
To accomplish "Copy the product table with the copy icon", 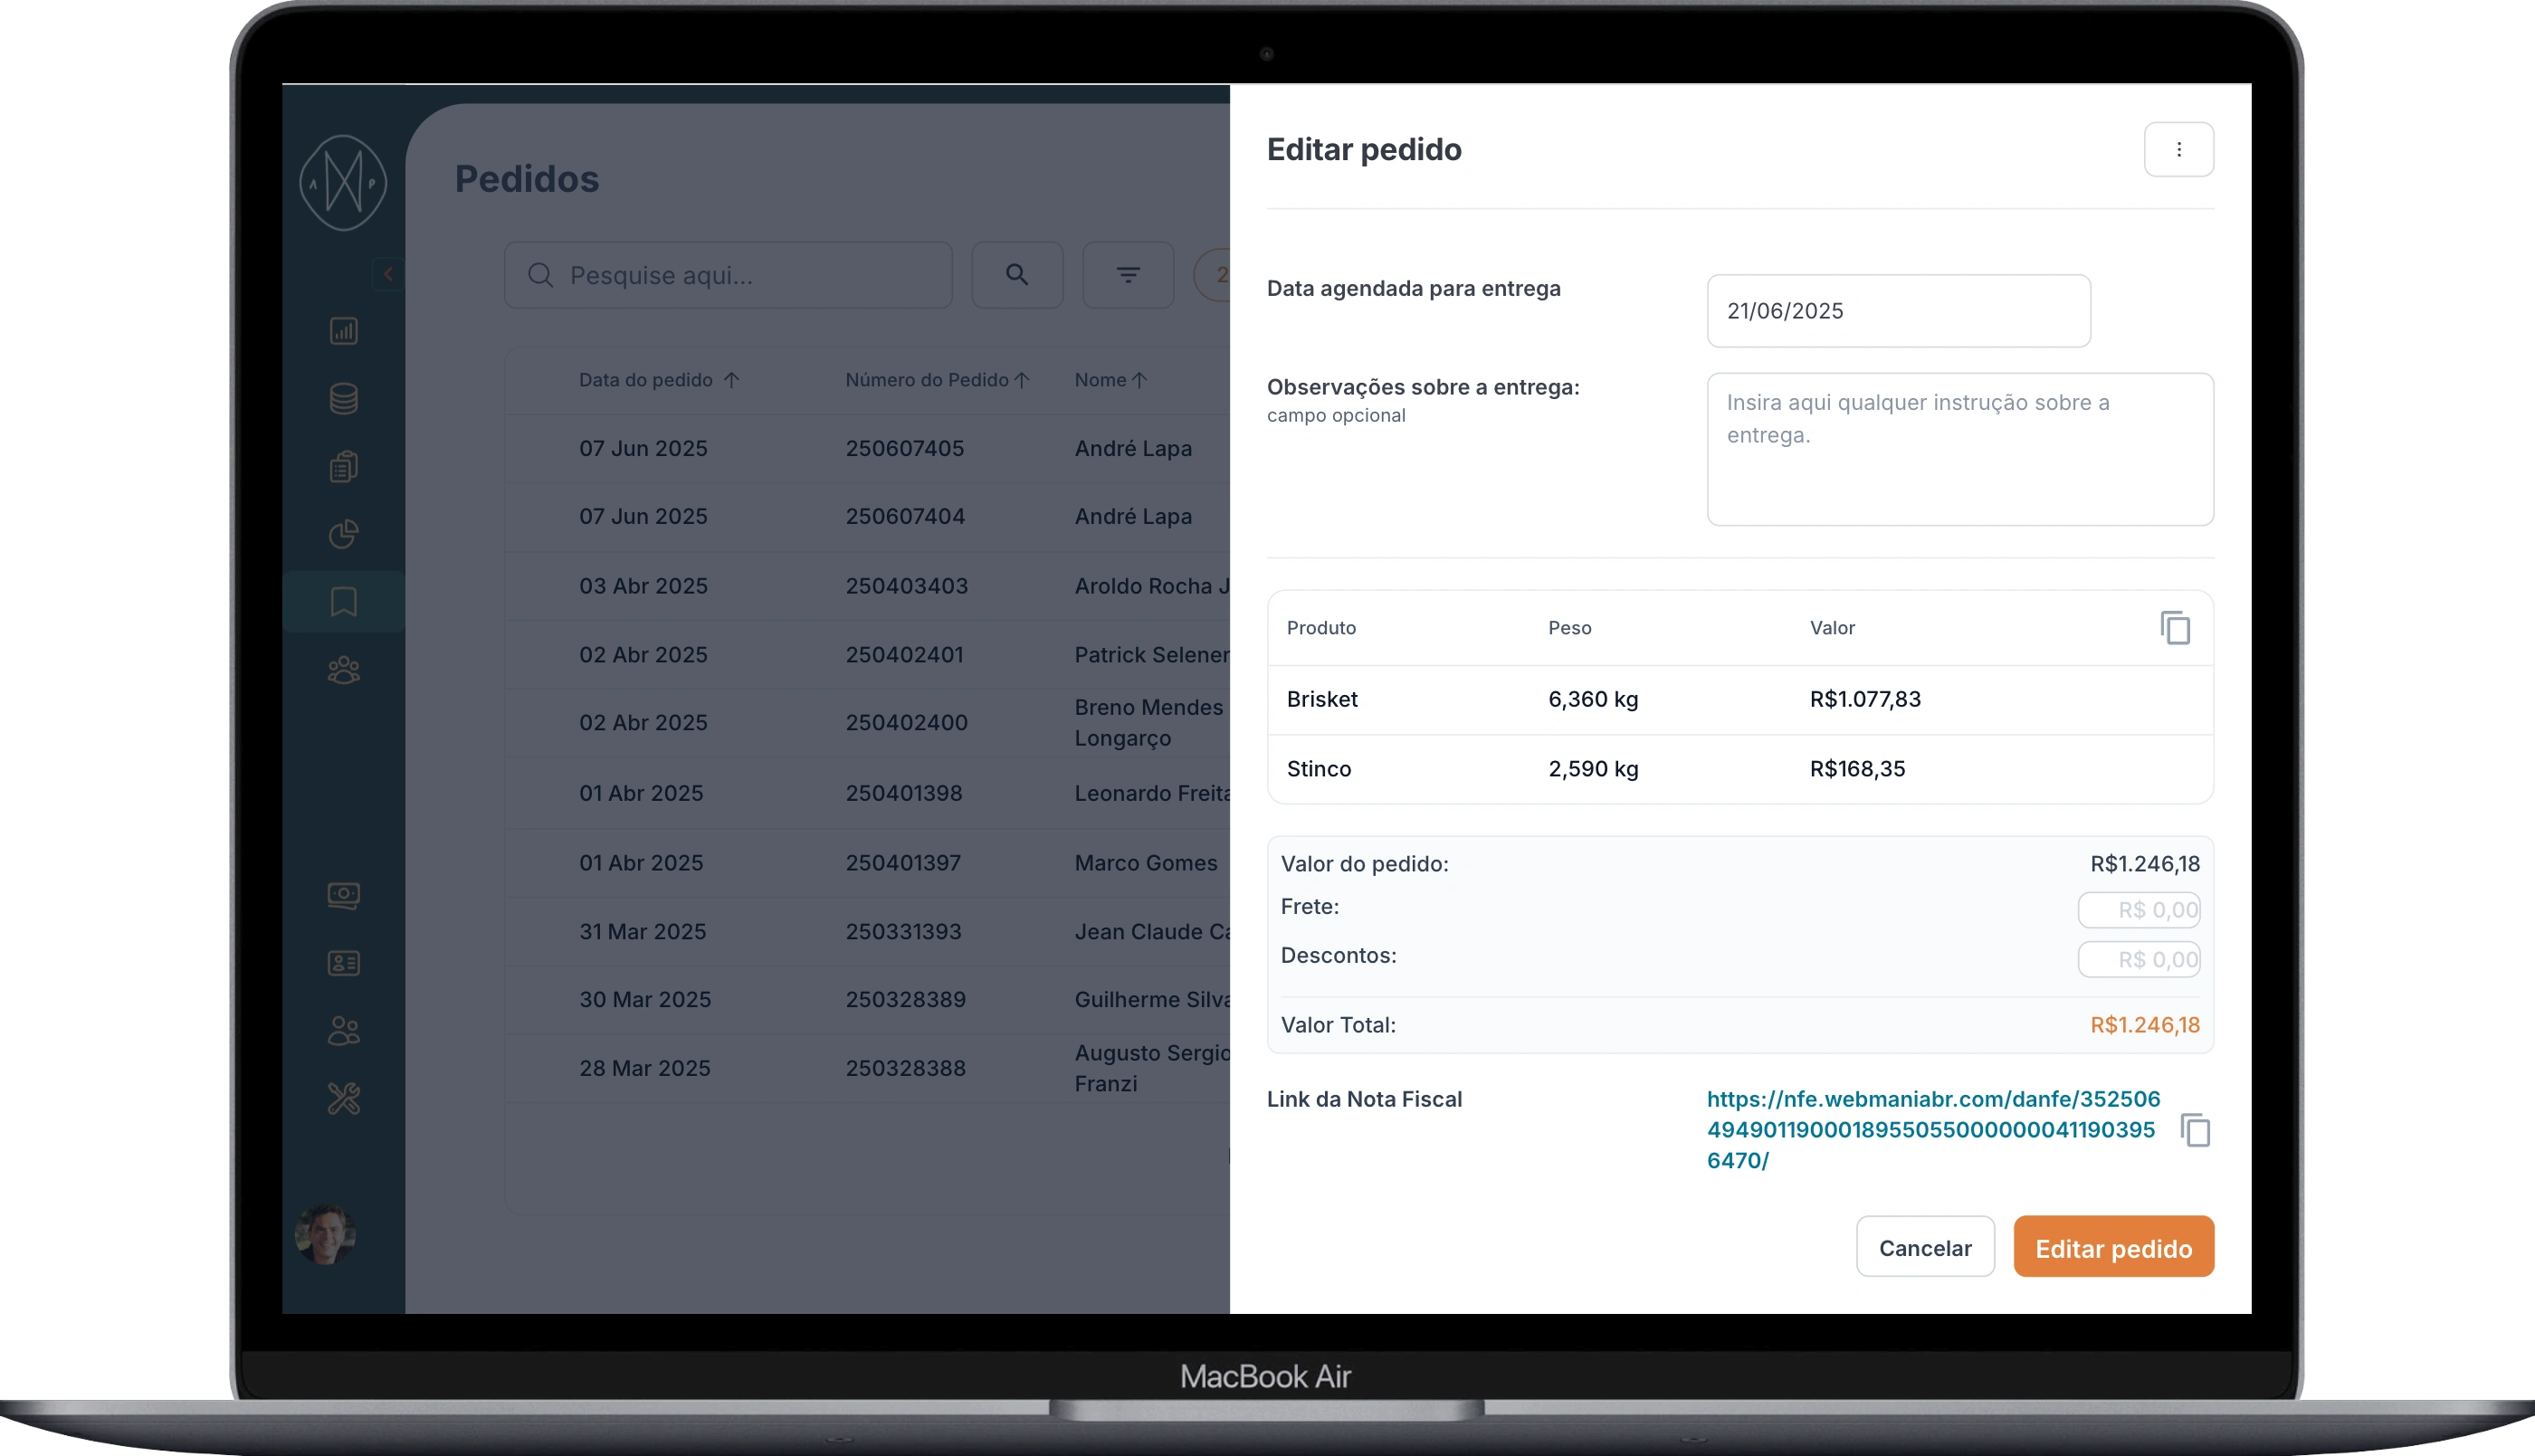I will click(2175, 628).
